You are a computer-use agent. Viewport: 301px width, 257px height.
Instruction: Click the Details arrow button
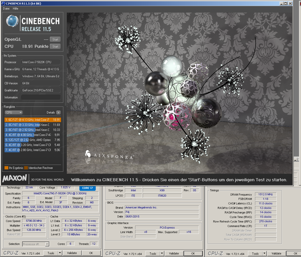pyautogui.click(x=59, y=112)
